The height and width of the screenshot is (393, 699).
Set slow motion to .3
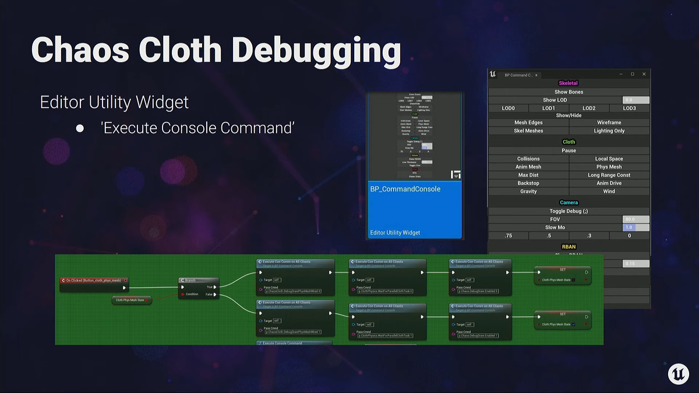click(589, 235)
